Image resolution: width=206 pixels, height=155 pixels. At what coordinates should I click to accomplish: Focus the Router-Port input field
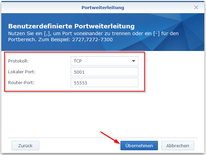click(104, 83)
